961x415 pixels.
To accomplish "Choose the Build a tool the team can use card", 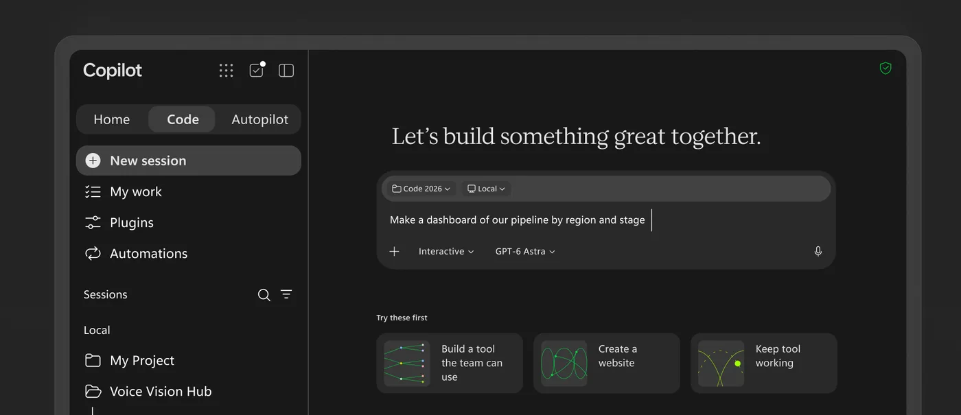I will tap(450, 364).
